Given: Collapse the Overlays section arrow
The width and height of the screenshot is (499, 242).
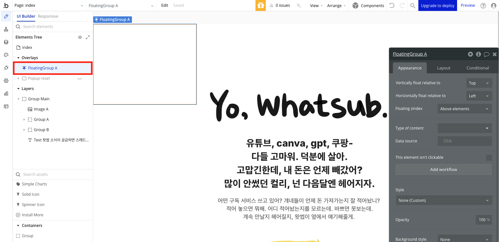Looking at the screenshot, I should point(18,58).
